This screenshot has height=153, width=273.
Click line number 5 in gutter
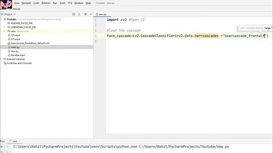point(96,41)
